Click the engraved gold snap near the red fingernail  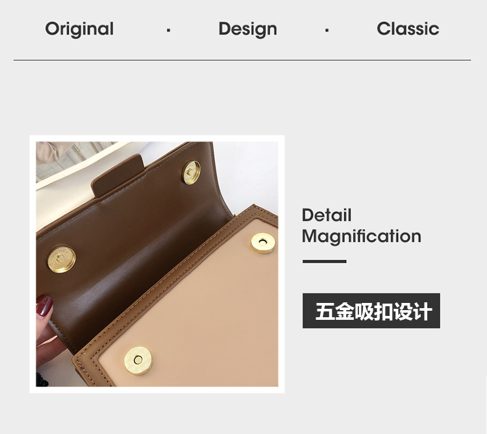[62, 259]
